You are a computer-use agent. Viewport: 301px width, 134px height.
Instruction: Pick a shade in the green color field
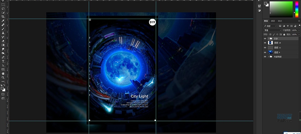(281, 9)
